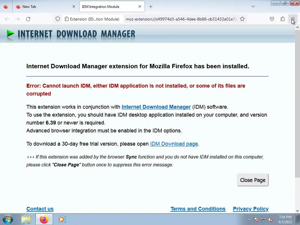
Task: Go forward one page
Action: click(18, 19)
